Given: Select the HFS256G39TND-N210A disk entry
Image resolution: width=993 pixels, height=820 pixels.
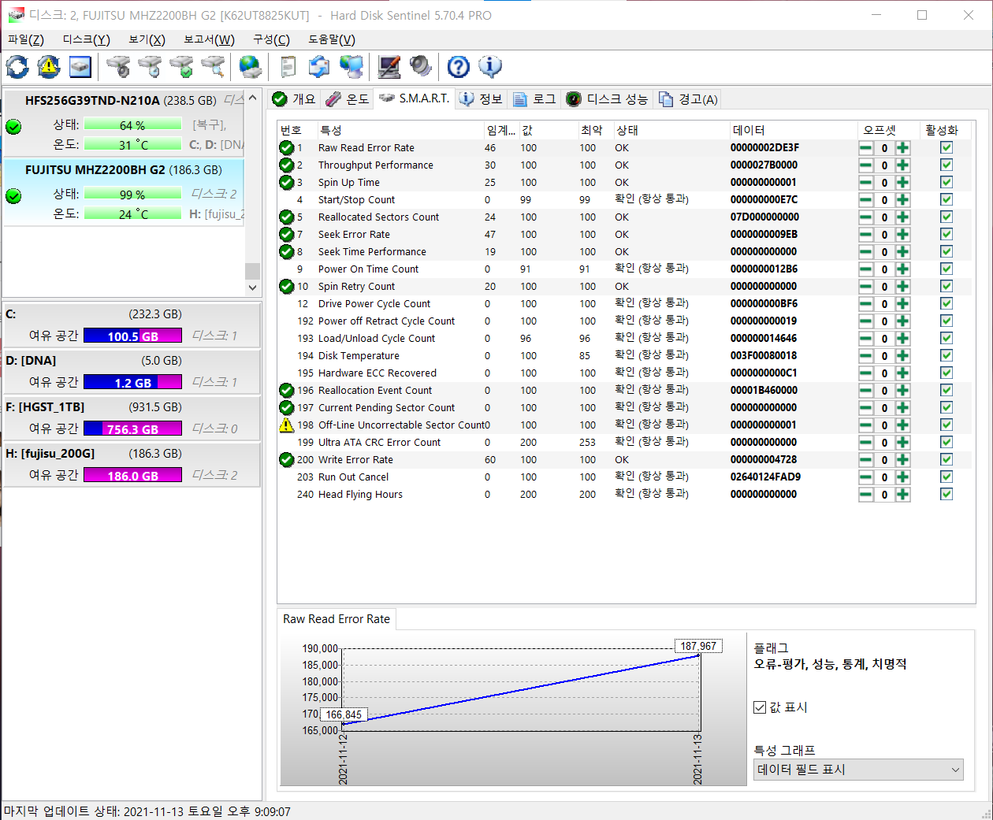Looking at the screenshot, I should pyautogui.click(x=124, y=123).
